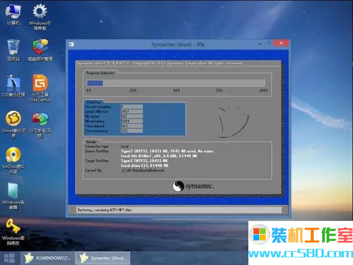Screen dimensions: 353x265
Task: Switch to X:\WINDOWS\T... taskbar item
Action: point(48,258)
